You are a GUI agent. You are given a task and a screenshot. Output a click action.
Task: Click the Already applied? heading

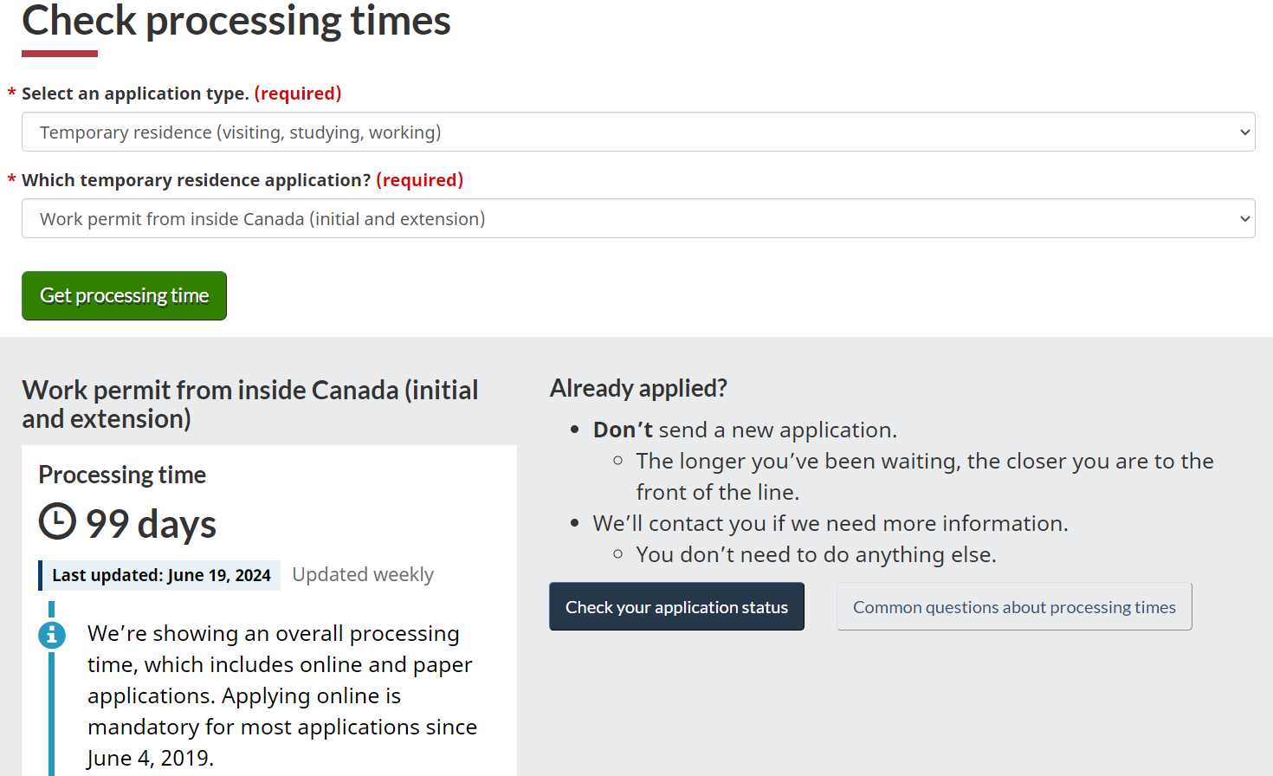[x=638, y=388]
